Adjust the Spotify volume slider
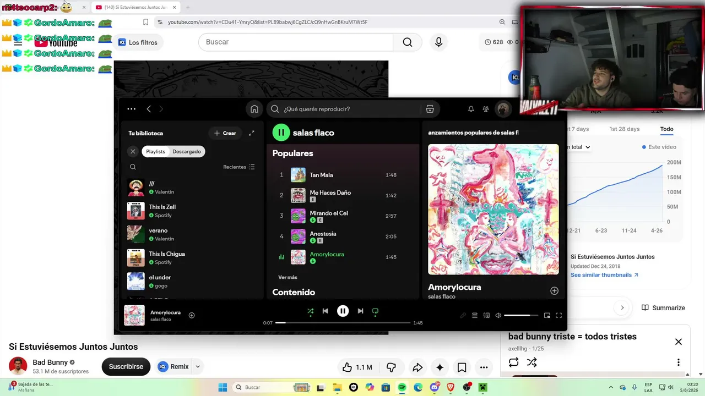Screen dimensions: 705x396 [520, 315]
